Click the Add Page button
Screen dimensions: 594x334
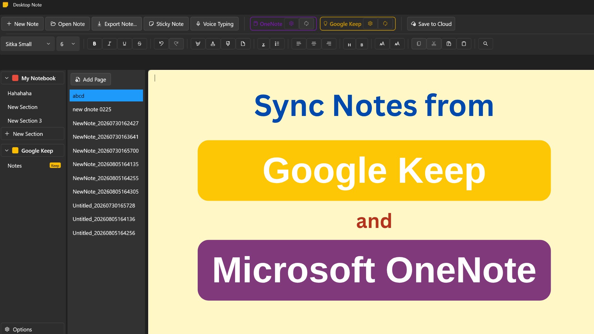click(x=91, y=79)
